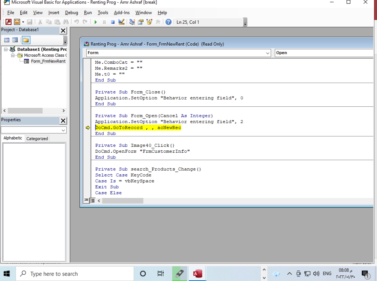This screenshot has height=281, width=377.
Task: Toggle Folders view in Project panel
Action: 26,40
